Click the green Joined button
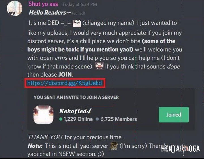The height and width of the screenshot is (159, 204). 174,115
